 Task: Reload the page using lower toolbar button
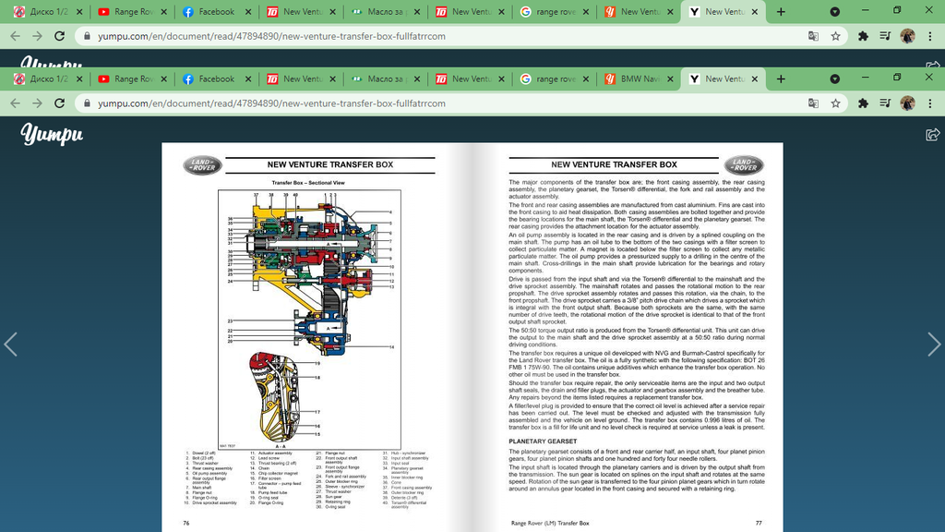[x=60, y=103]
